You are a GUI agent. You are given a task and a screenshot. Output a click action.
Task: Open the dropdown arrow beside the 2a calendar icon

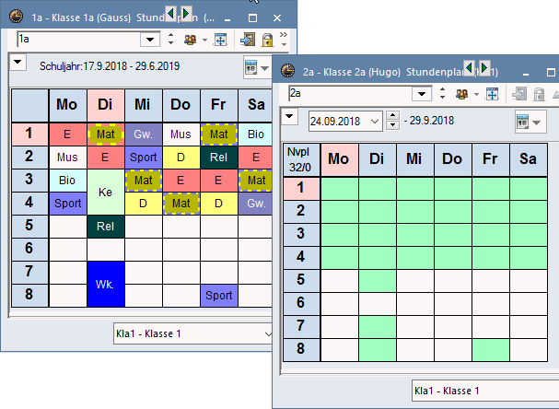[x=537, y=123]
